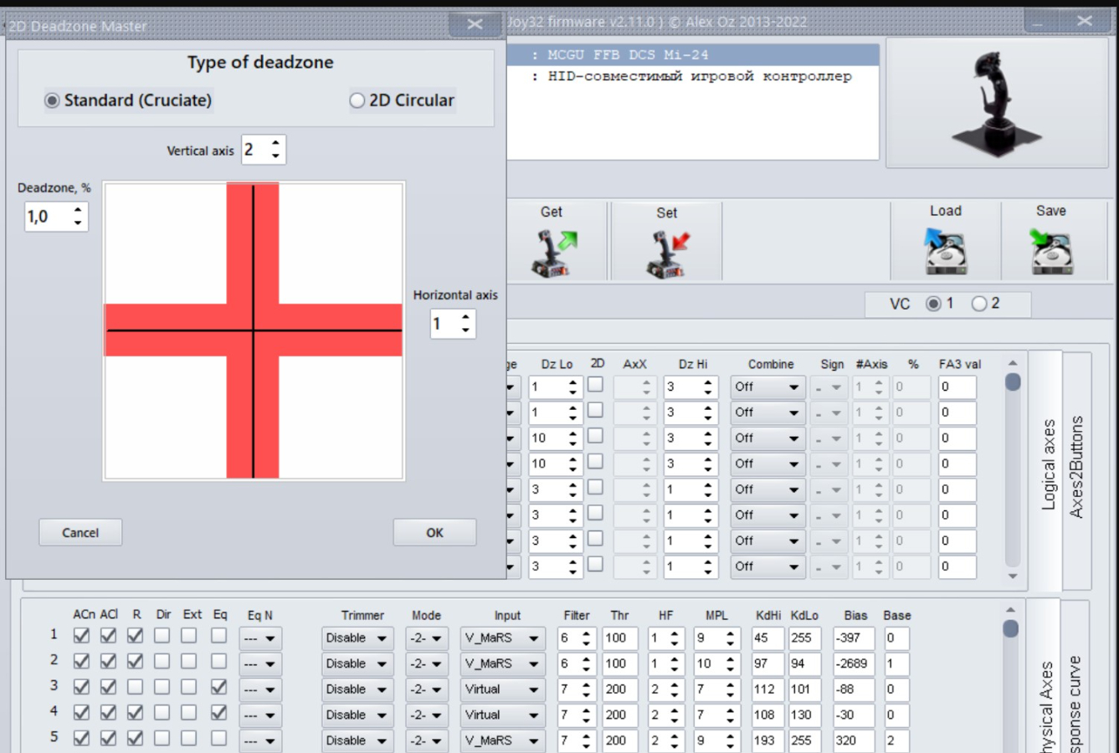Click Cancel in the deadzone dialog
The image size is (1119, 753).
pyautogui.click(x=80, y=533)
